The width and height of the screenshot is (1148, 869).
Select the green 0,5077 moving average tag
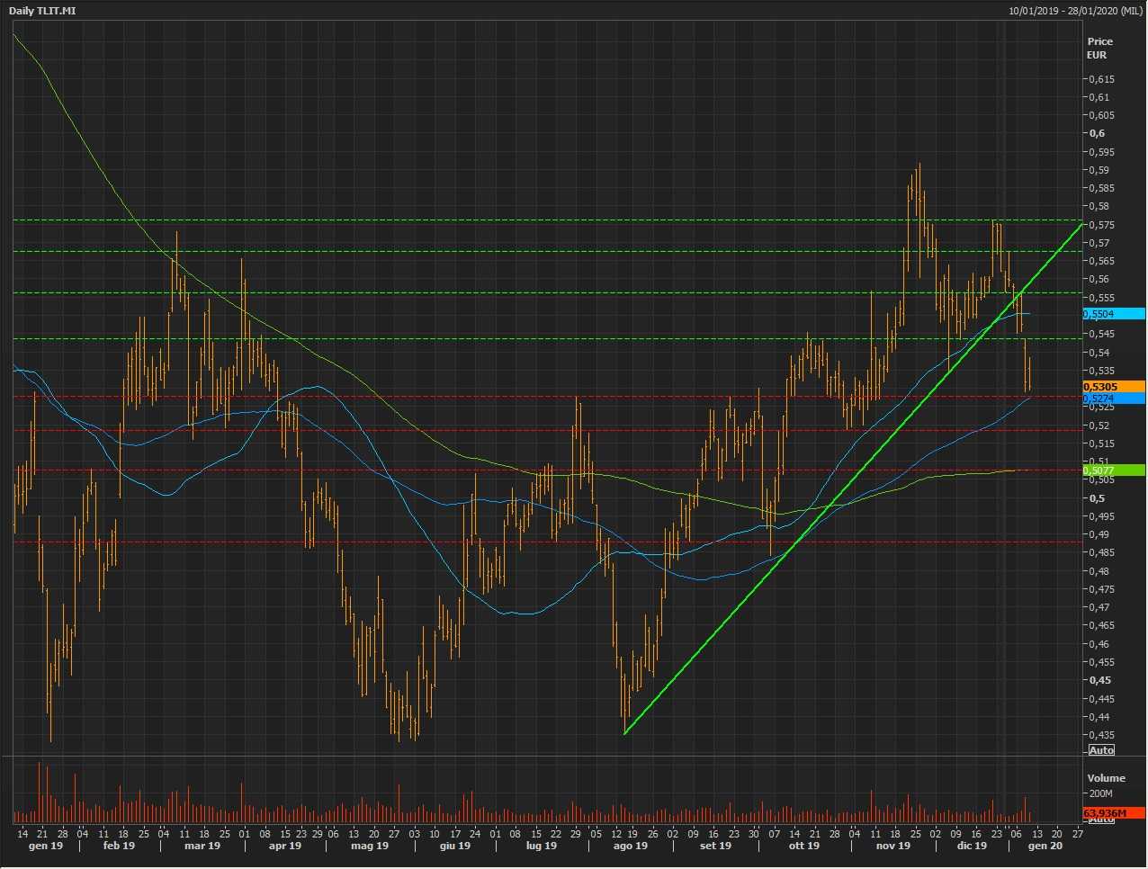pyautogui.click(x=1114, y=470)
